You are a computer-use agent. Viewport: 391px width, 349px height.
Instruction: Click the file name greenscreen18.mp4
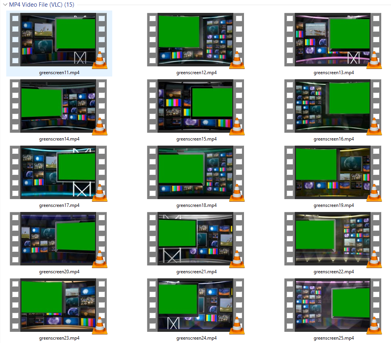pos(197,205)
